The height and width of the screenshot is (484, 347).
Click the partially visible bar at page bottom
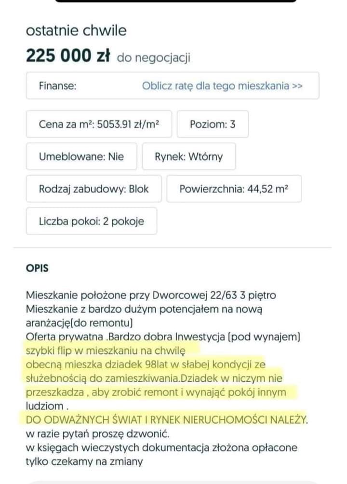(x=173, y=481)
